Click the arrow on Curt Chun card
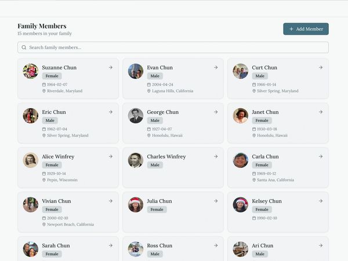Image resolution: width=348 pixels, height=261 pixels. click(320, 68)
